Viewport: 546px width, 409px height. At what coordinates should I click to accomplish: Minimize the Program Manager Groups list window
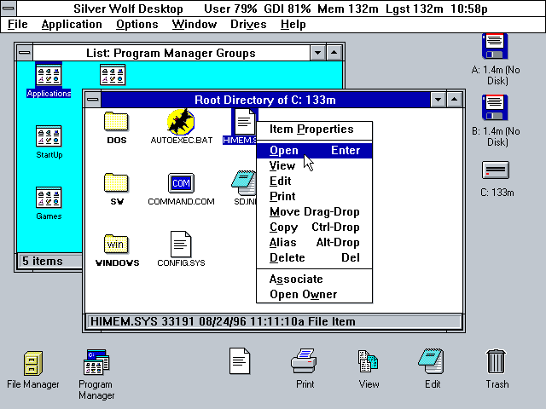(x=317, y=53)
